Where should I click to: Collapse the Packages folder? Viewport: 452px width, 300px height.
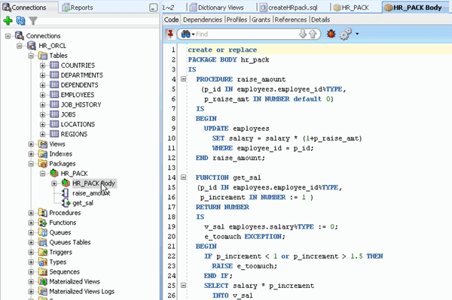click(x=31, y=164)
